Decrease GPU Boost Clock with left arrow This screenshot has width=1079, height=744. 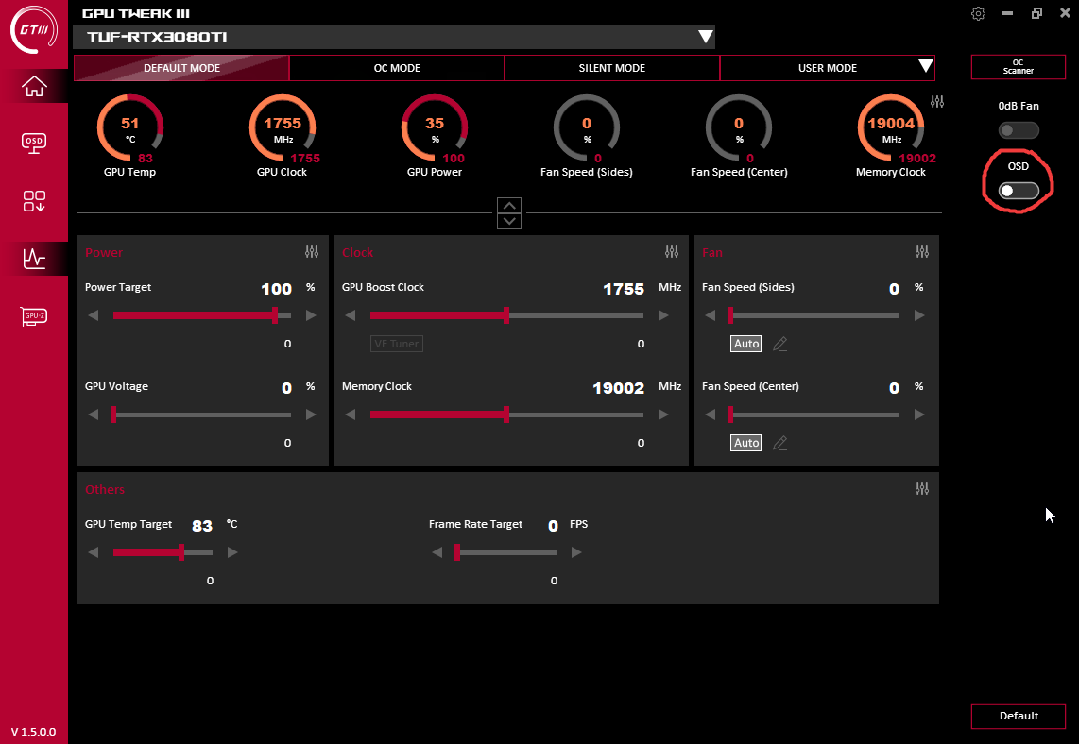pyautogui.click(x=351, y=315)
